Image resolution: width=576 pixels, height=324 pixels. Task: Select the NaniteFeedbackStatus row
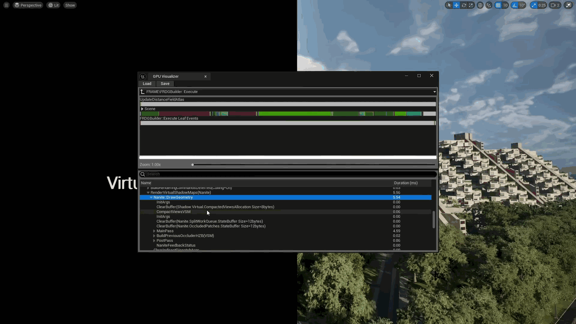coord(285,245)
